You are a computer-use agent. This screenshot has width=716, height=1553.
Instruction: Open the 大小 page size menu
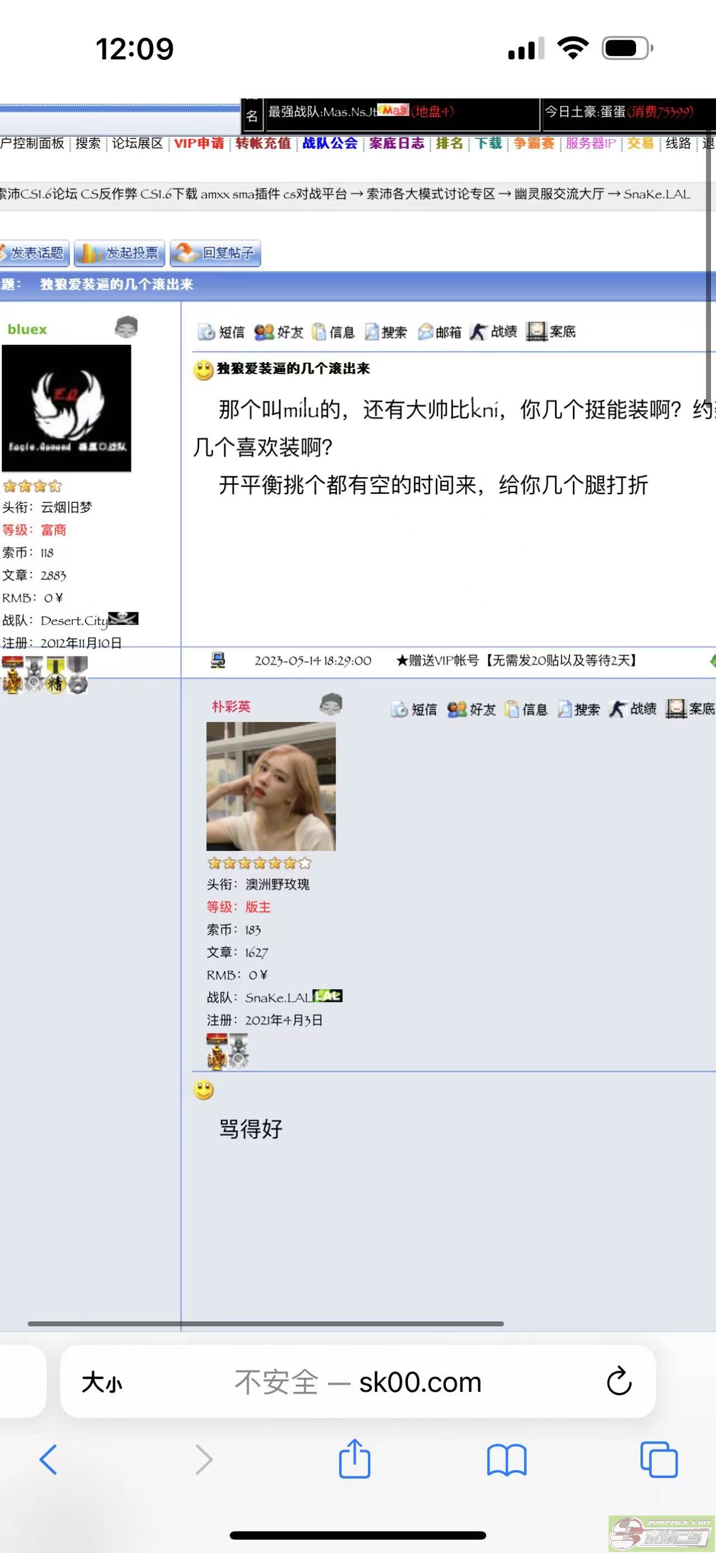pyautogui.click(x=102, y=1382)
